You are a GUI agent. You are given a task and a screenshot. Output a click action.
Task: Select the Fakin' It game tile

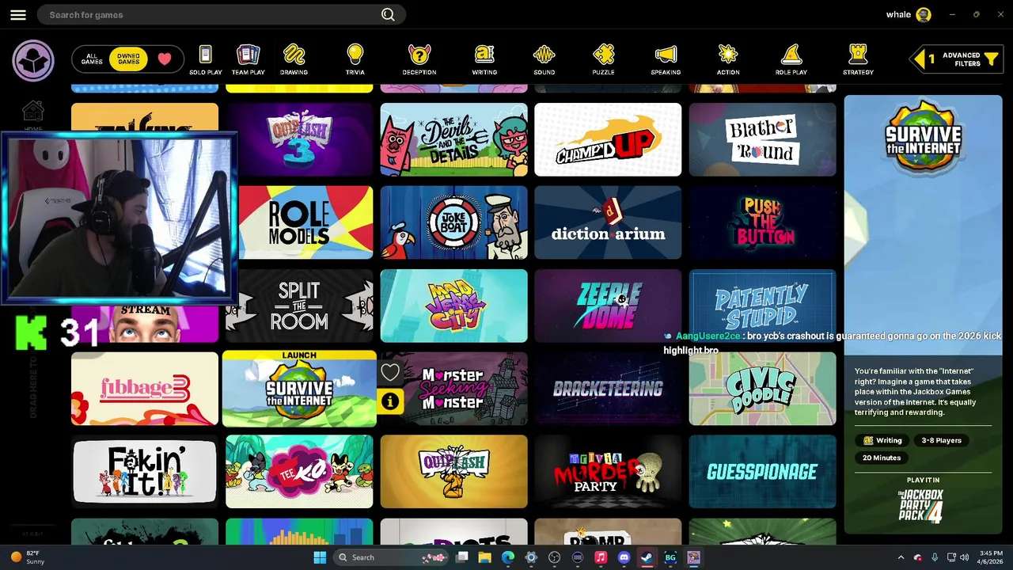(145, 472)
